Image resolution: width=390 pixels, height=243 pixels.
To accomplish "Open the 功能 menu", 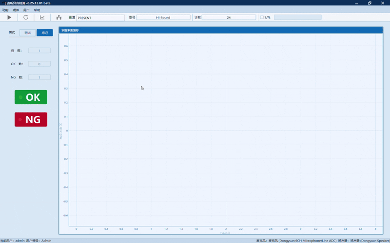I will [x=5, y=10].
